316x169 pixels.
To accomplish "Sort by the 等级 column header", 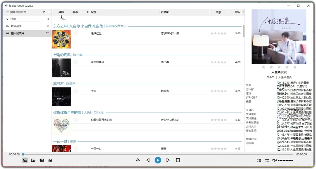I will [x=218, y=12].
